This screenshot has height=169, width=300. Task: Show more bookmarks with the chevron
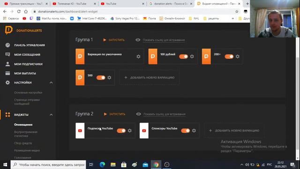[233, 18]
